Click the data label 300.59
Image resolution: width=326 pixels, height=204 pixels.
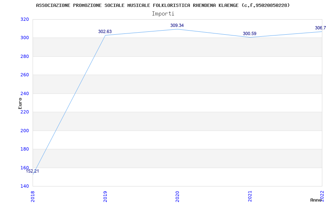click(249, 33)
